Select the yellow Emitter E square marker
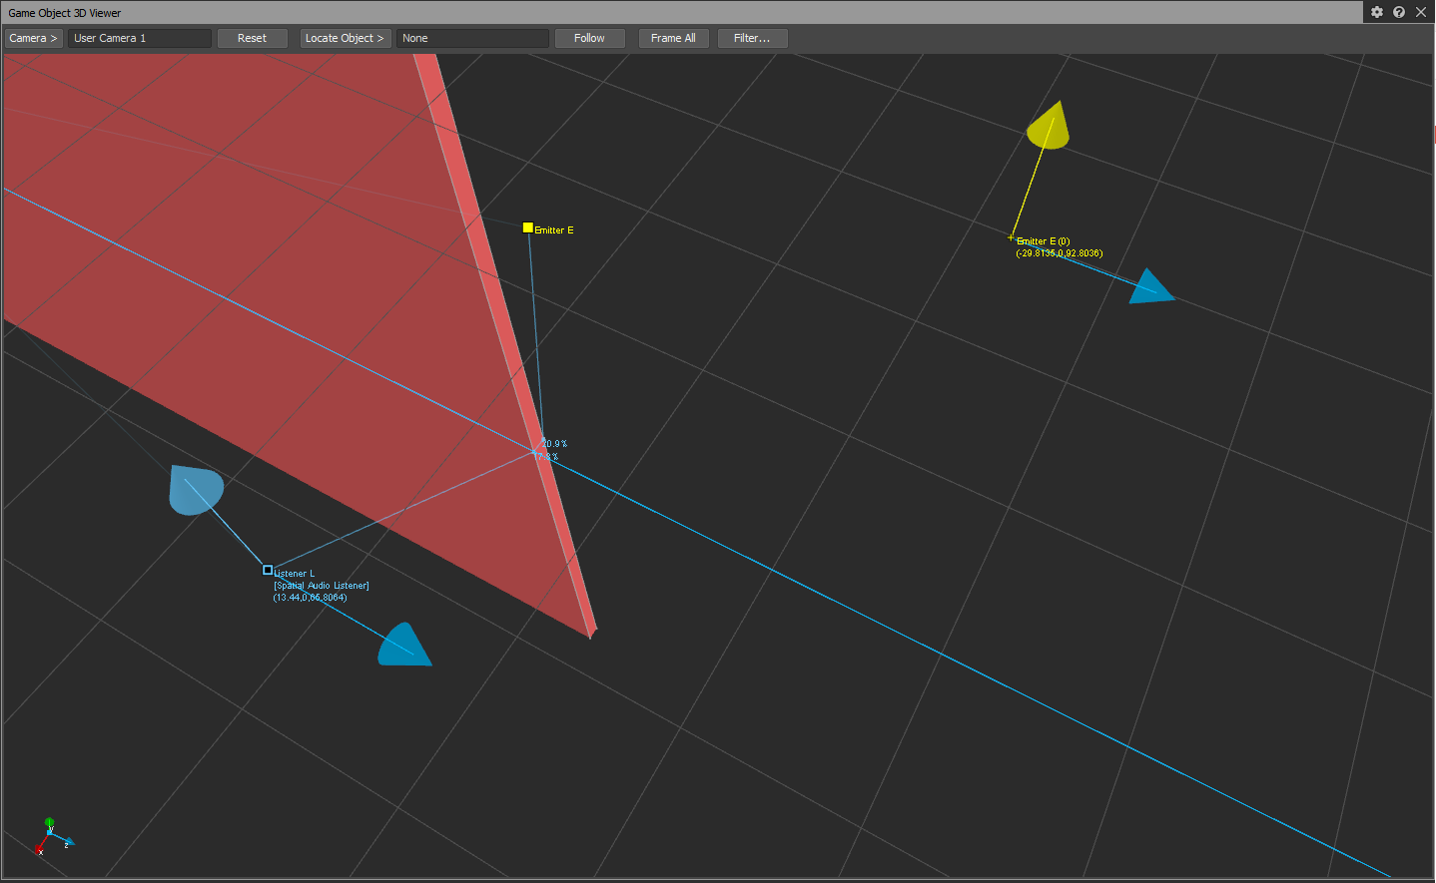1436x883 pixels. [x=528, y=227]
